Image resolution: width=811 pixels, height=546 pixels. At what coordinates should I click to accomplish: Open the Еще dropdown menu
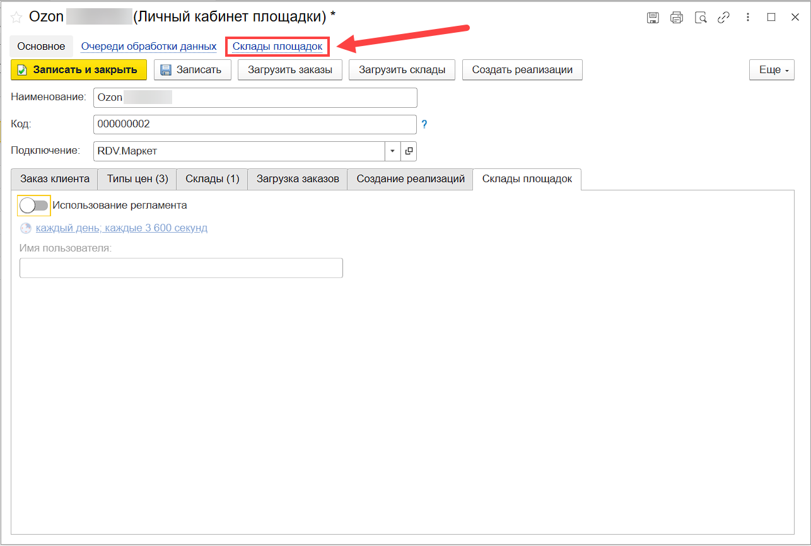pos(771,70)
